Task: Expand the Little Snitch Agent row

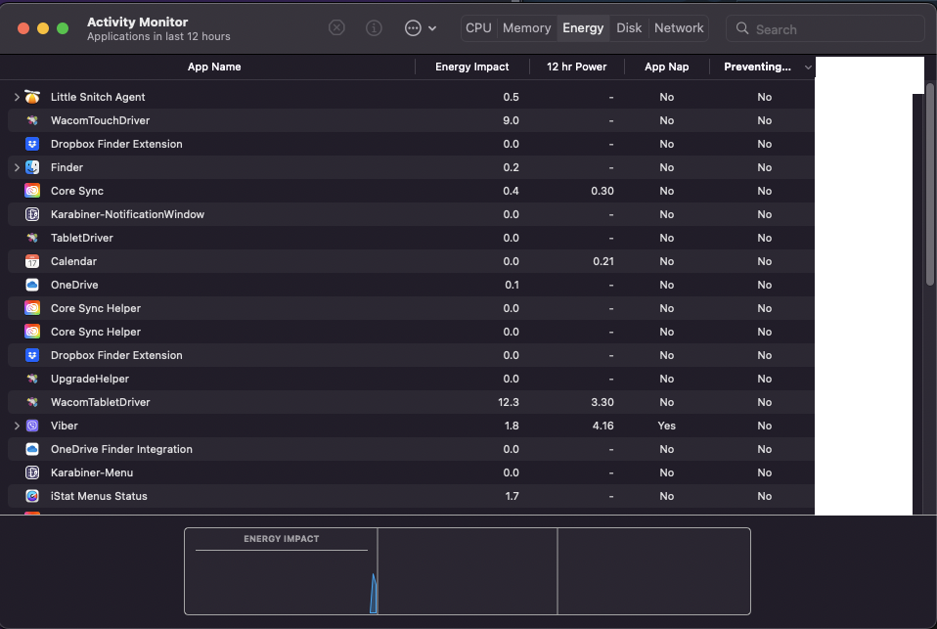Action: [x=17, y=97]
